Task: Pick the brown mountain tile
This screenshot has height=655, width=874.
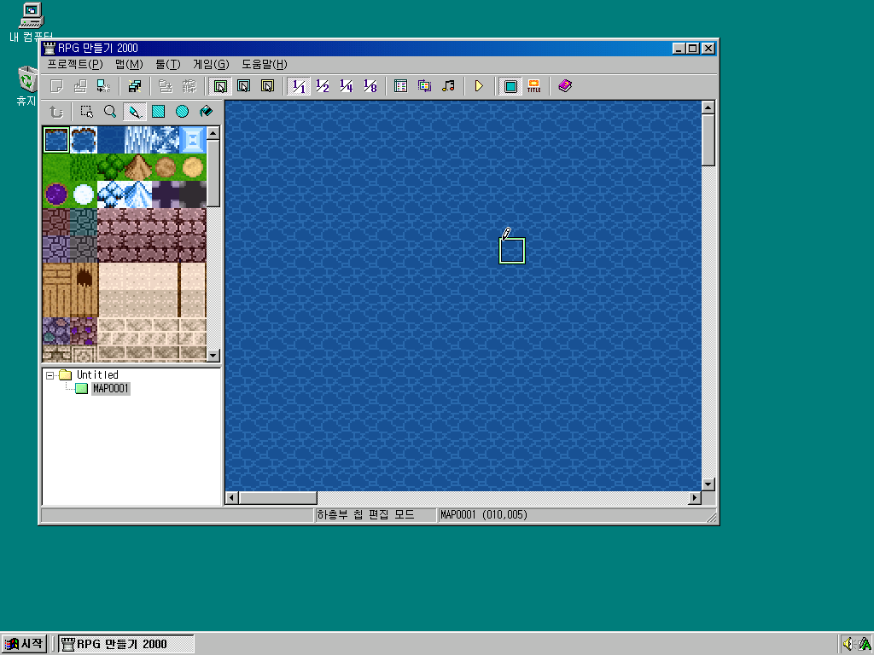Action: [138, 167]
